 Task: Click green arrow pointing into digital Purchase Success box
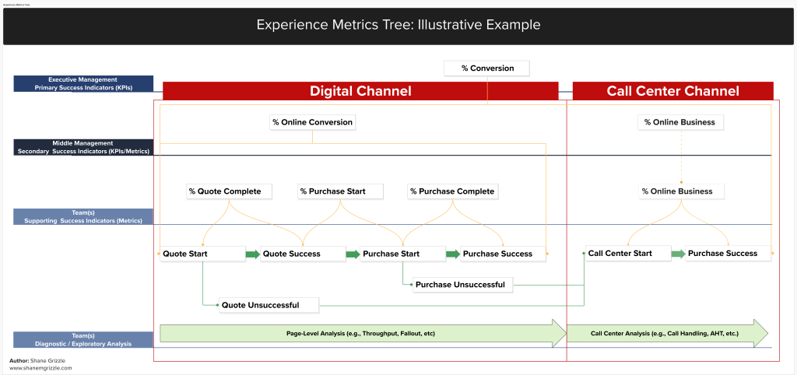click(x=452, y=254)
